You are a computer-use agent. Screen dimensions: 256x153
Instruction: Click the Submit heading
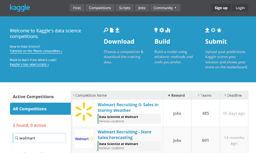[x=216, y=42]
